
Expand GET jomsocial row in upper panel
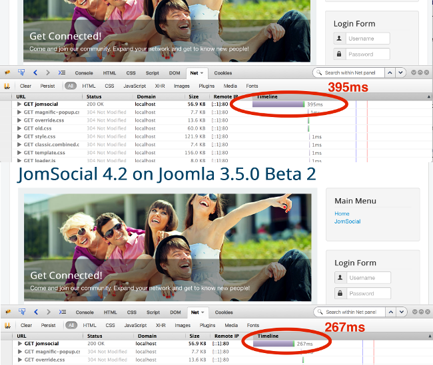[19, 104]
